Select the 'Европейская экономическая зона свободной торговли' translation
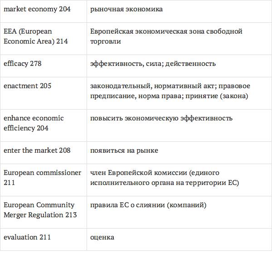This screenshot has height=260, width=272. click(x=166, y=36)
